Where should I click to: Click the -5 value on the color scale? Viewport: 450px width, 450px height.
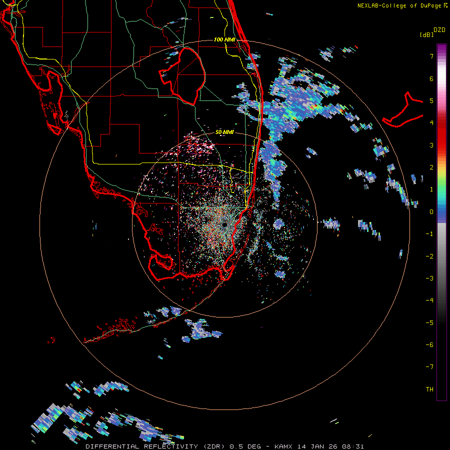coord(429,323)
